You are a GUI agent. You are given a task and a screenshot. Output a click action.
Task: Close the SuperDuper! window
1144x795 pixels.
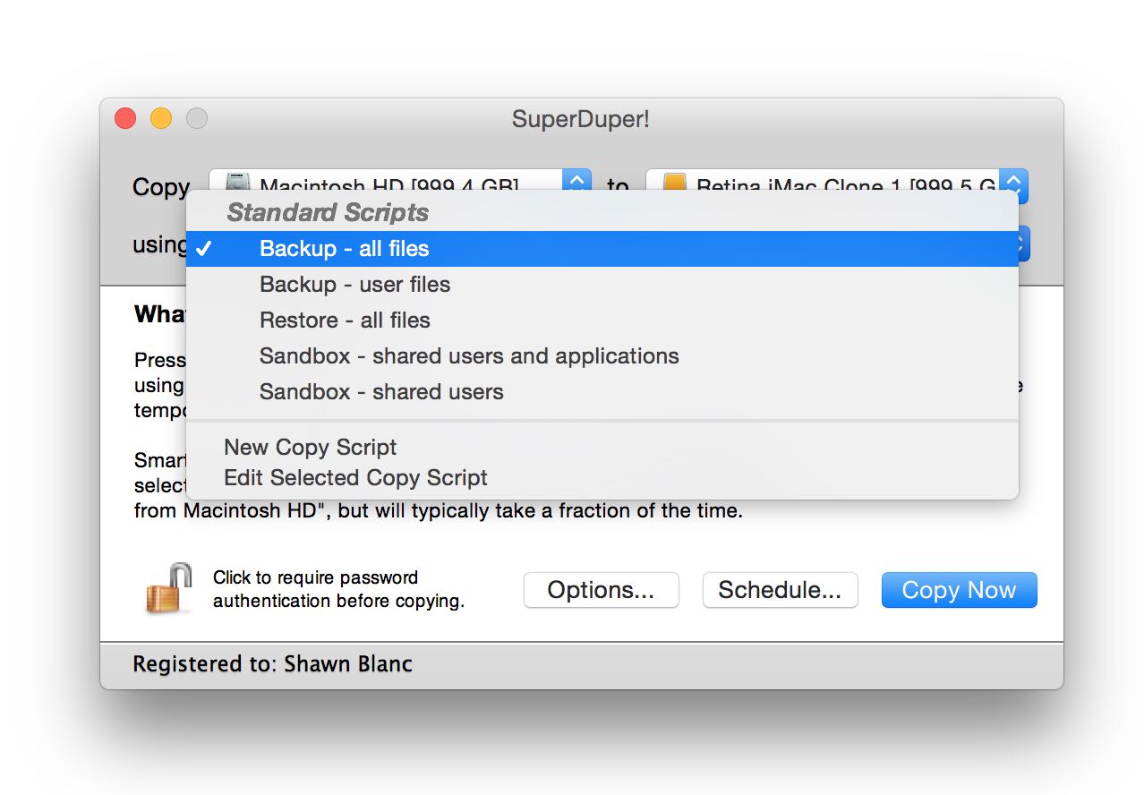pos(125,118)
